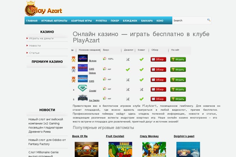Click the client checkmark in Ice Casino row
The image size is (236, 157).
pyautogui.click(x=142, y=99)
